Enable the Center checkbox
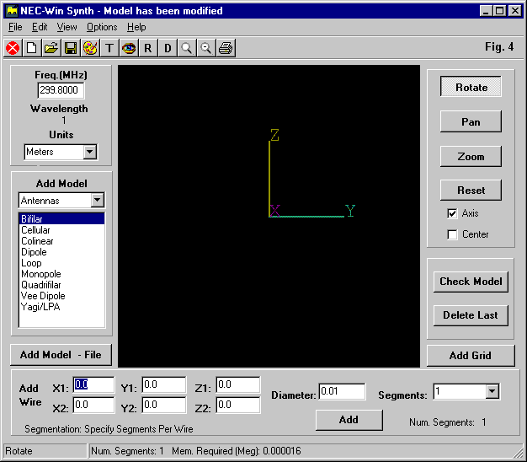527x462 pixels. coord(452,234)
